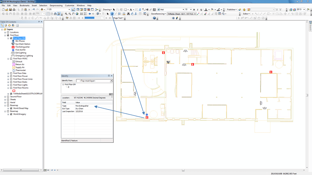312x175 pixels.
Task: Uncheck the First Floor group layer
Action: 8,35
